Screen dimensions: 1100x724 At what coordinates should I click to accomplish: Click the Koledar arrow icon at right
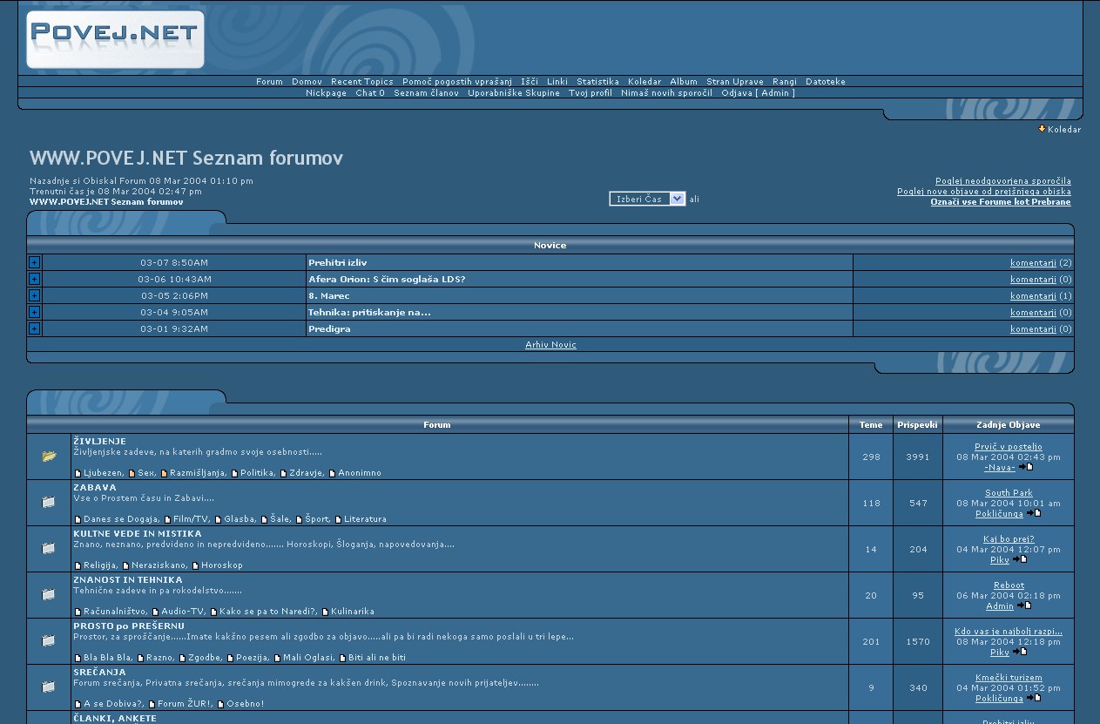coord(1042,129)
